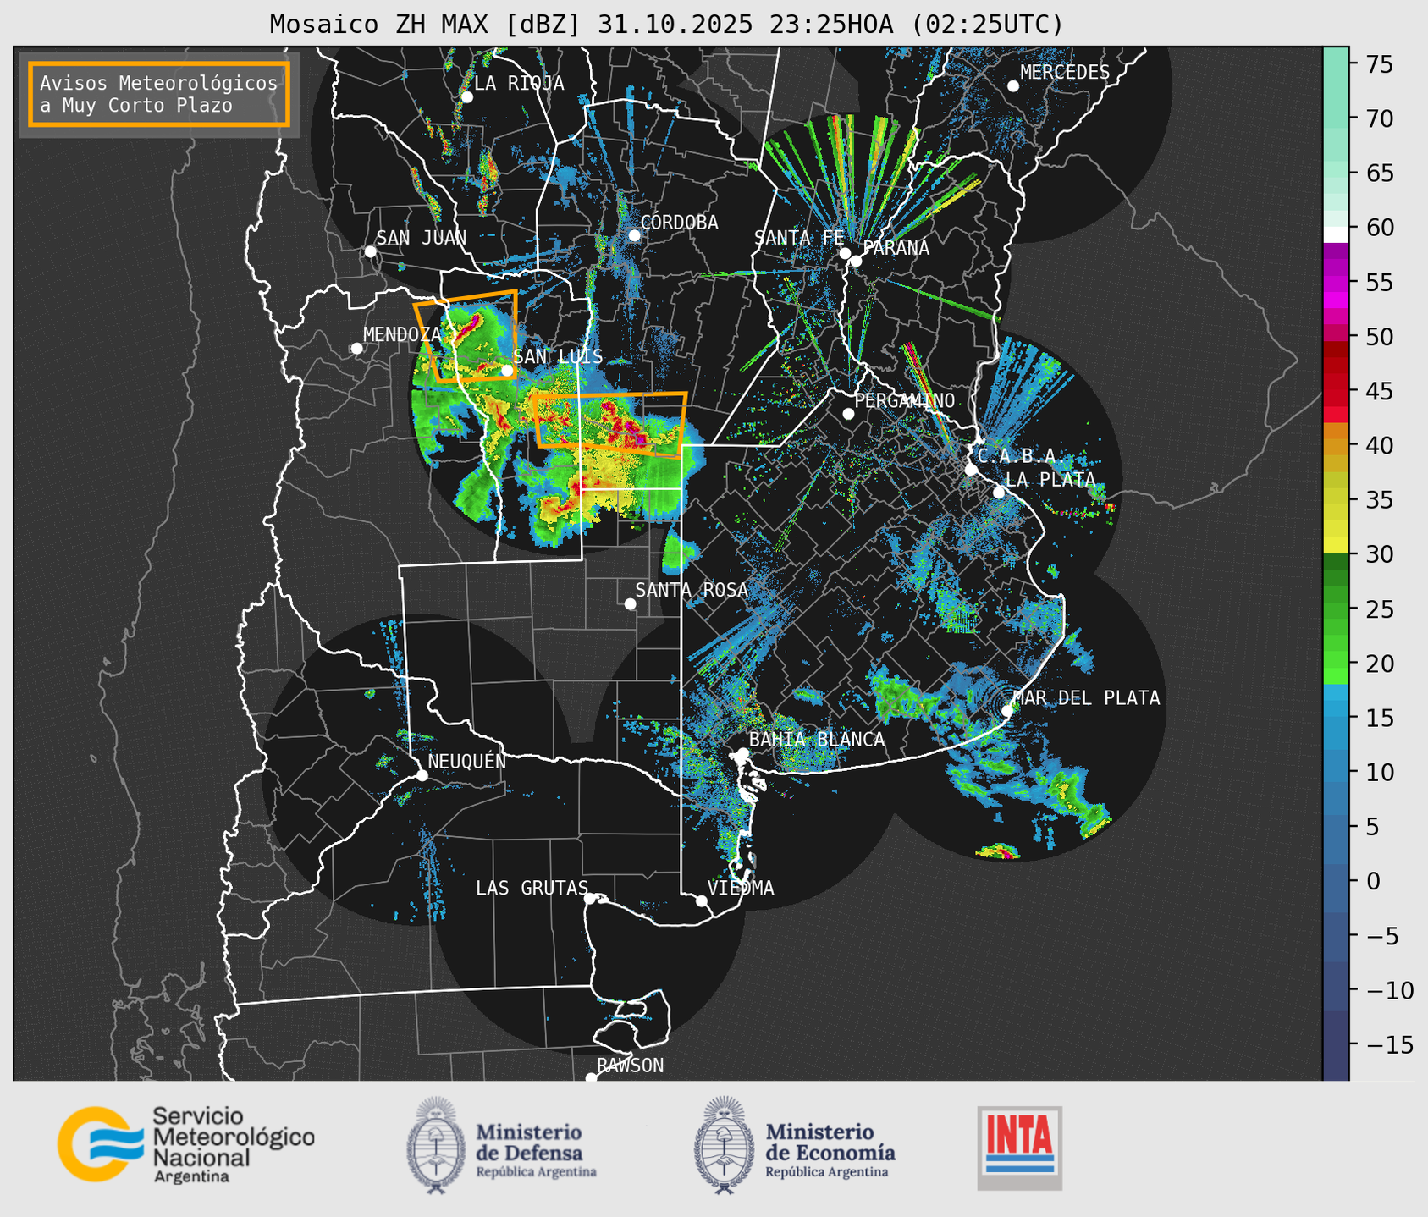Viewport: 1428px width, 1217px height.
Task: Click the Mar del Plata marker dot
Action: tap(1007, 710)
